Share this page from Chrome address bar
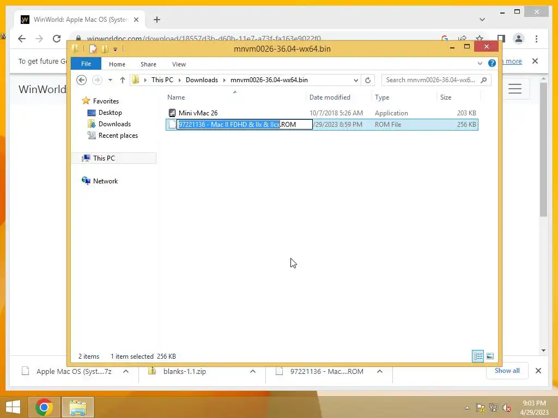This screenshot has width=558, height=418. [462, 38]
